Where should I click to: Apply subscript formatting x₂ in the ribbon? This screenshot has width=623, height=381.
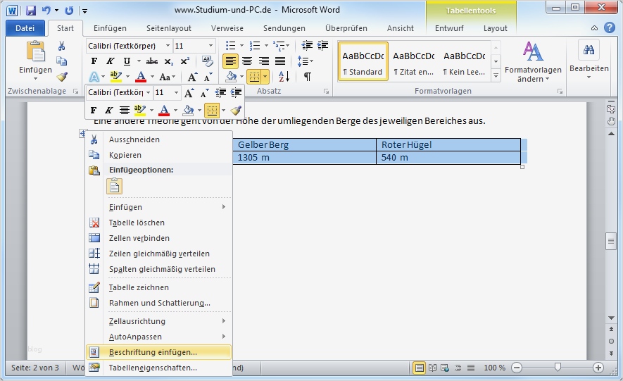(169, 61)
